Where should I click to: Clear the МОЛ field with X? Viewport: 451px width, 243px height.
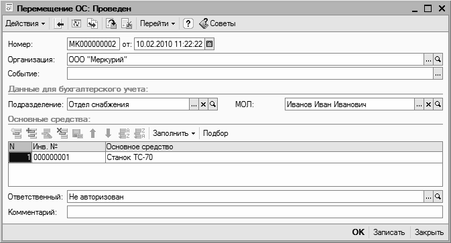[x=429, y=104]
